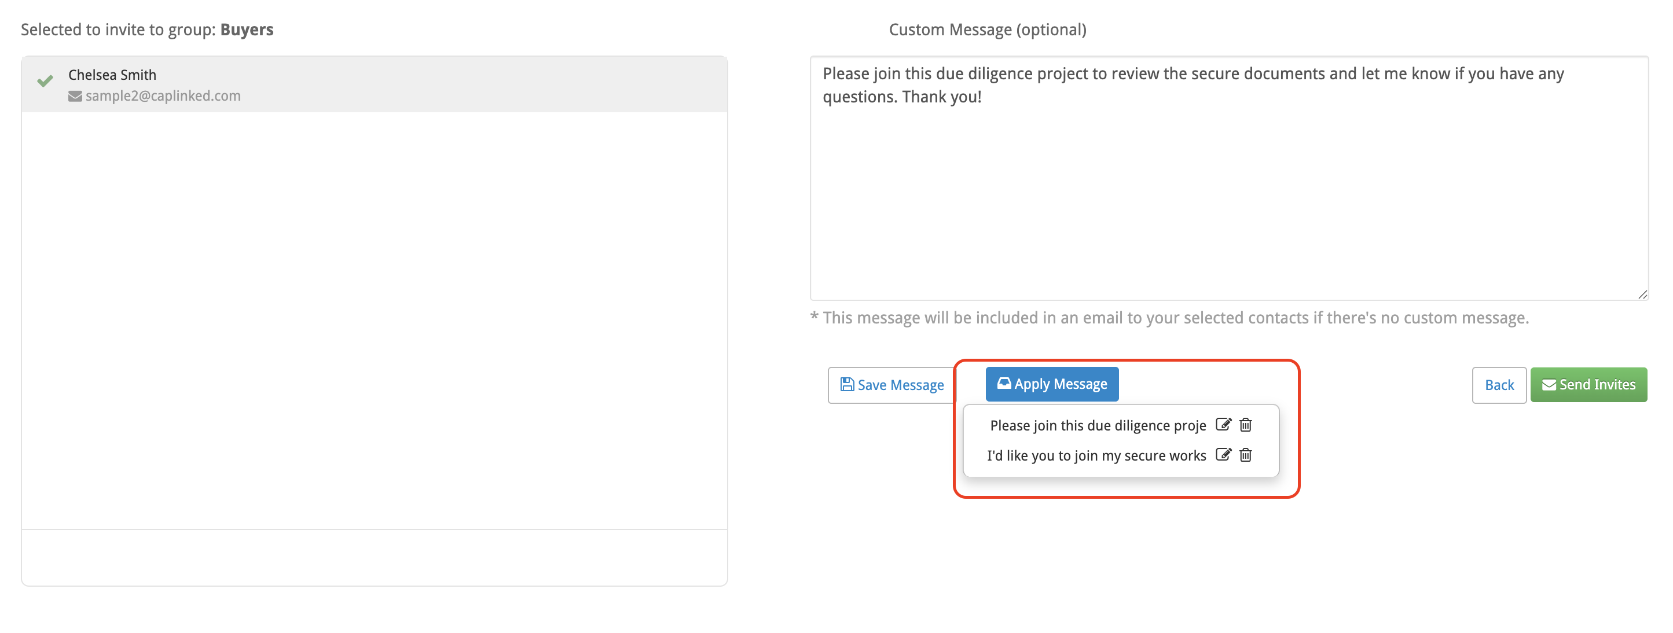
Task: Apply 'Please join this due diligence proje' message
Action: click(1098, 425)
